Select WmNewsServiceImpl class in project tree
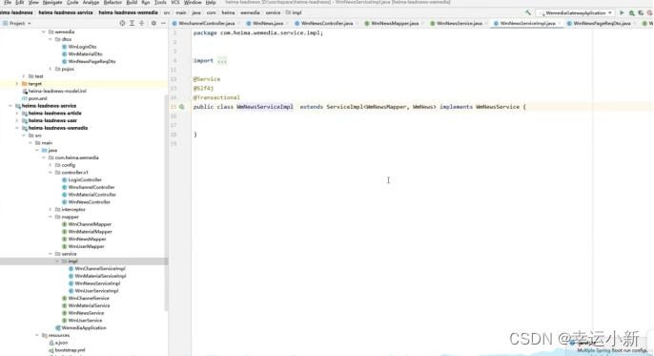 [97, 283]
